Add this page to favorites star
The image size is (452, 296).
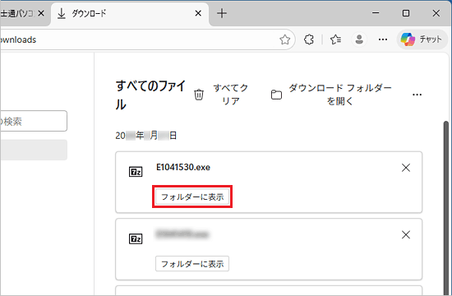click(285, 39)
